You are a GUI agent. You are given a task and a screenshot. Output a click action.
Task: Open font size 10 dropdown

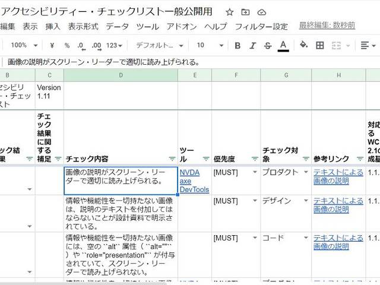click(x=210, y=45)
